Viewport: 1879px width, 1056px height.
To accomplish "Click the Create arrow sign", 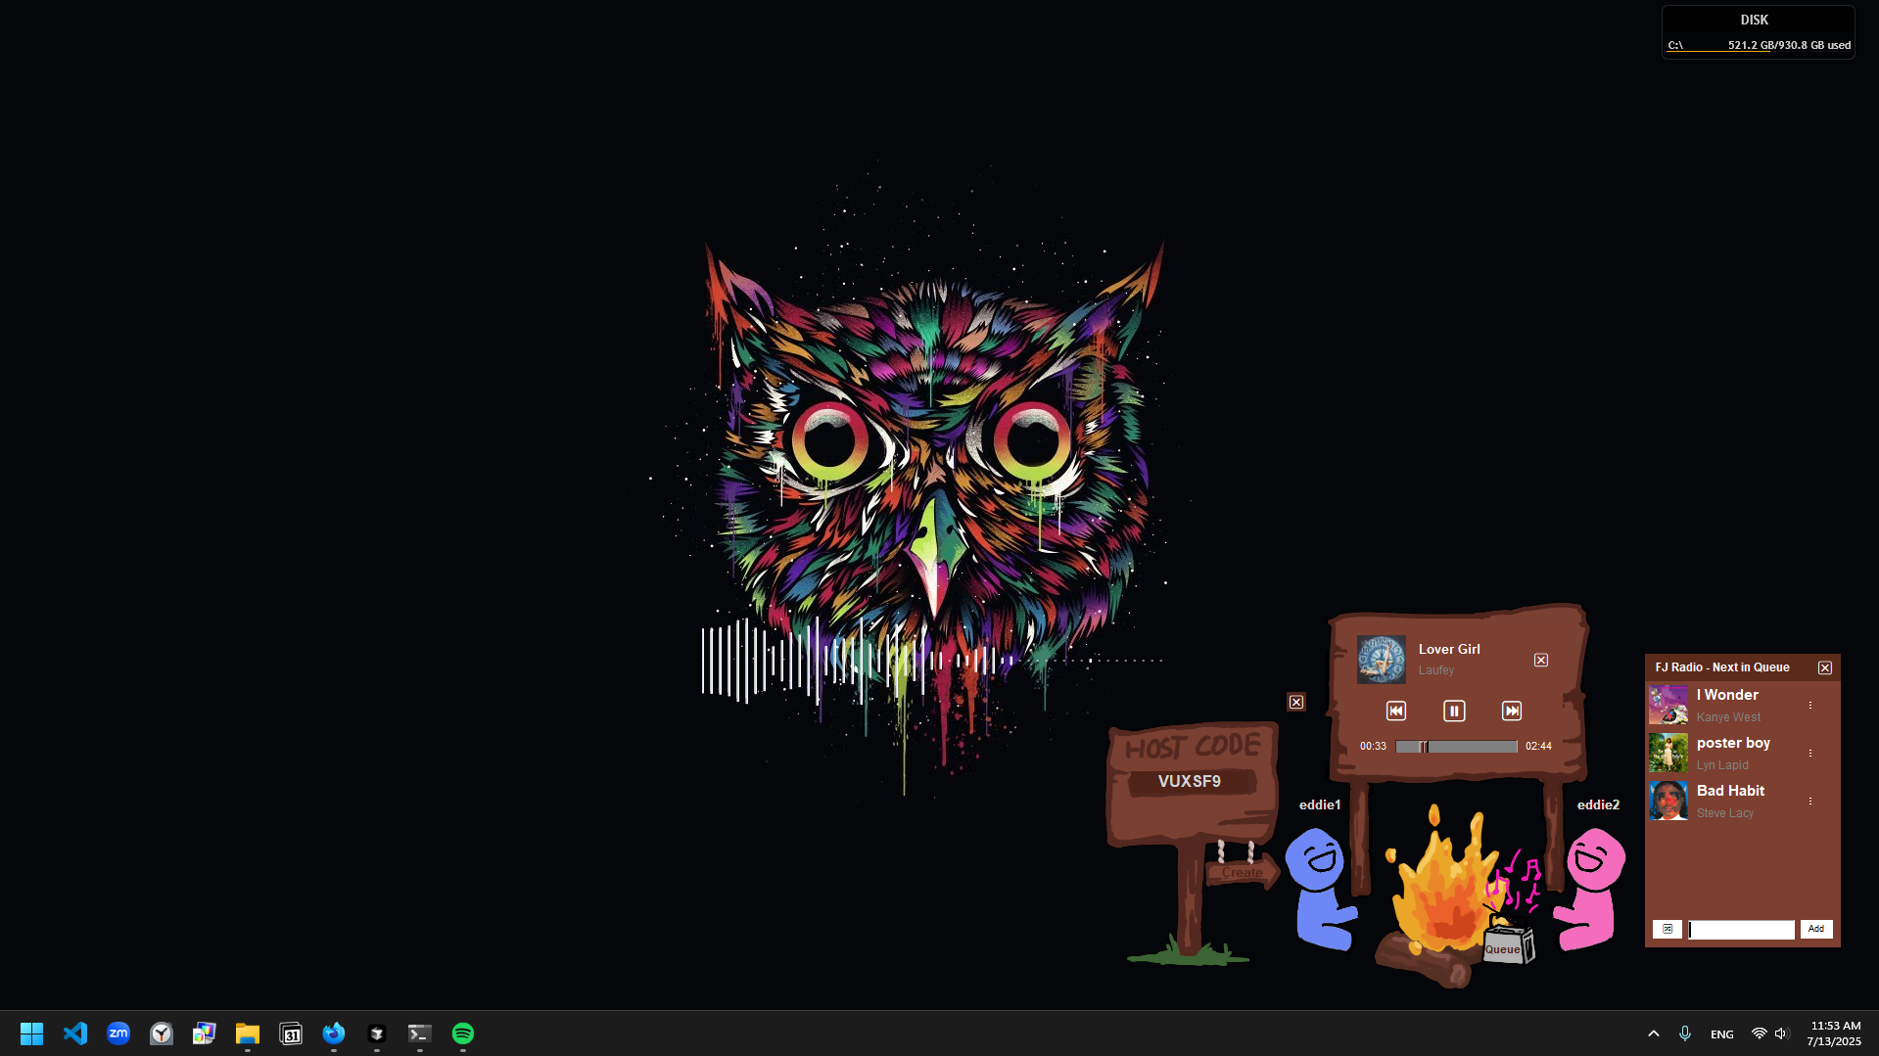I will point(1243,873).
